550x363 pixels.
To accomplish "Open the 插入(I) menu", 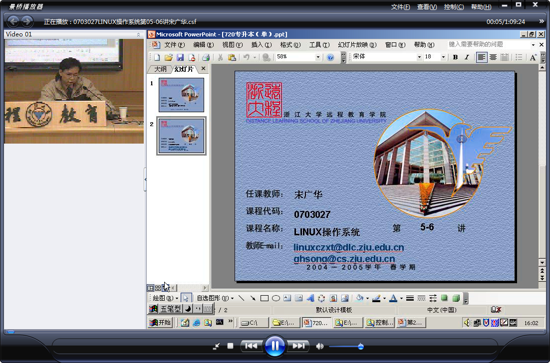I will 262,45.
